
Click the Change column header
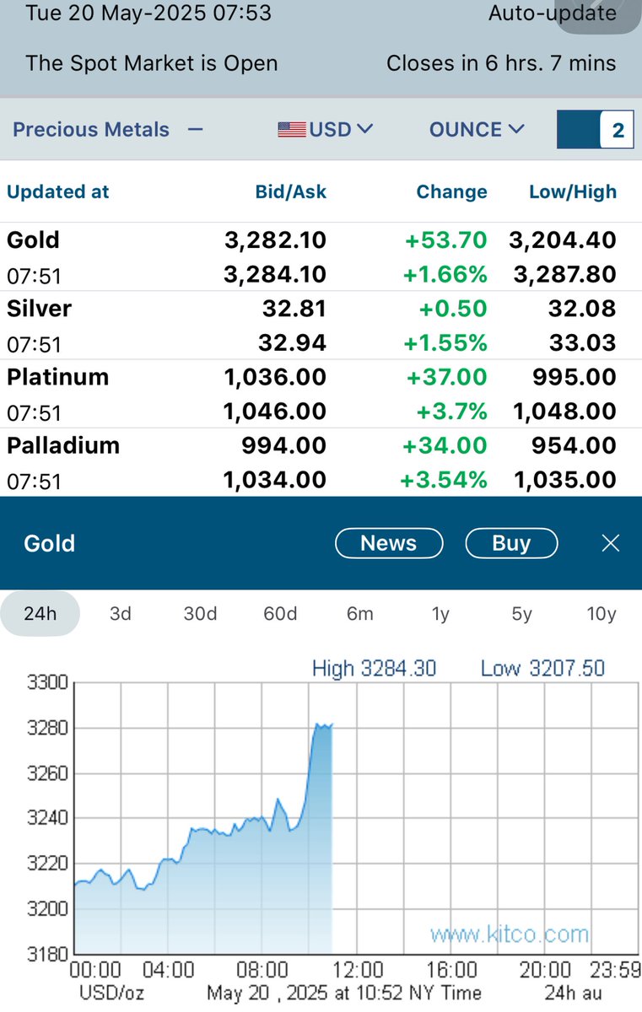tap(451, 191)
